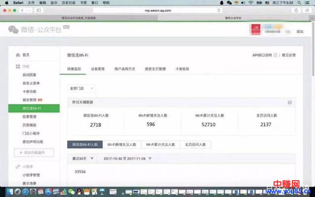The width and height of the screenshot is (315, 197).
Task: Reload the mp.weixin.qq.com page
Action: point(219,10)
